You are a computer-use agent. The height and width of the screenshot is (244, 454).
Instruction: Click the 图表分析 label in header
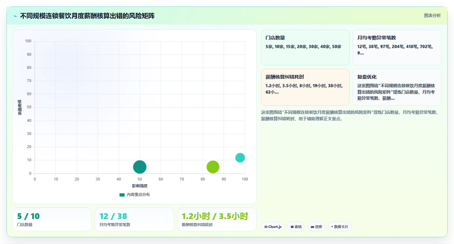click(432, 15)
